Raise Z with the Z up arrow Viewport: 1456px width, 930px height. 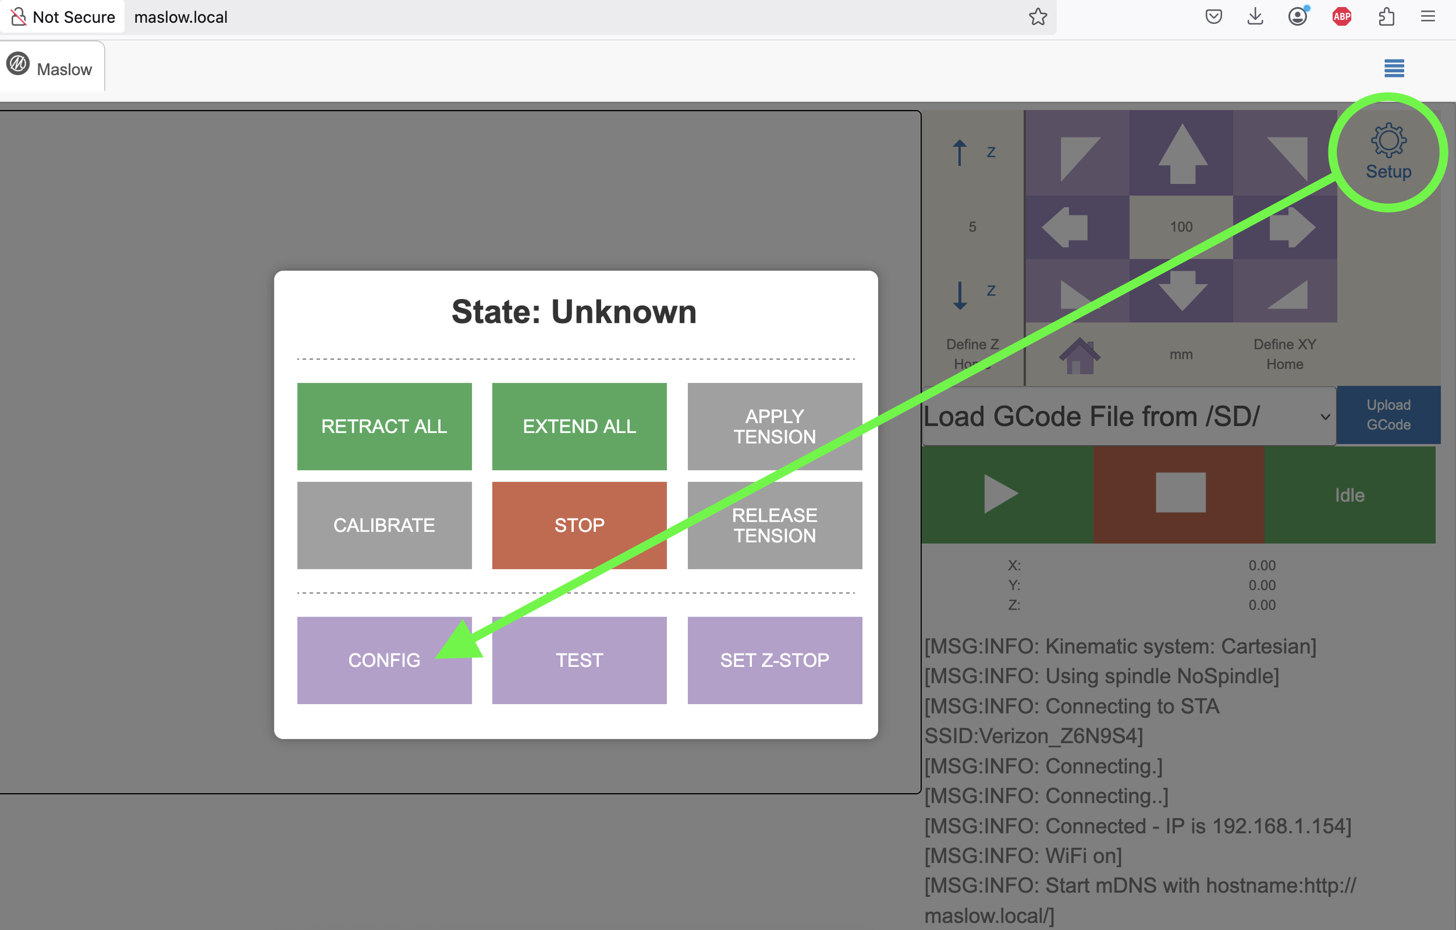959,153
